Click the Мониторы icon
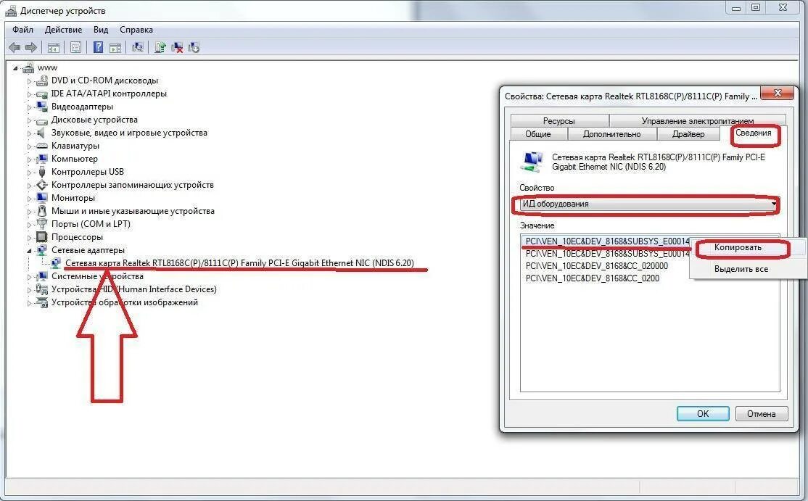 [42, 198]
